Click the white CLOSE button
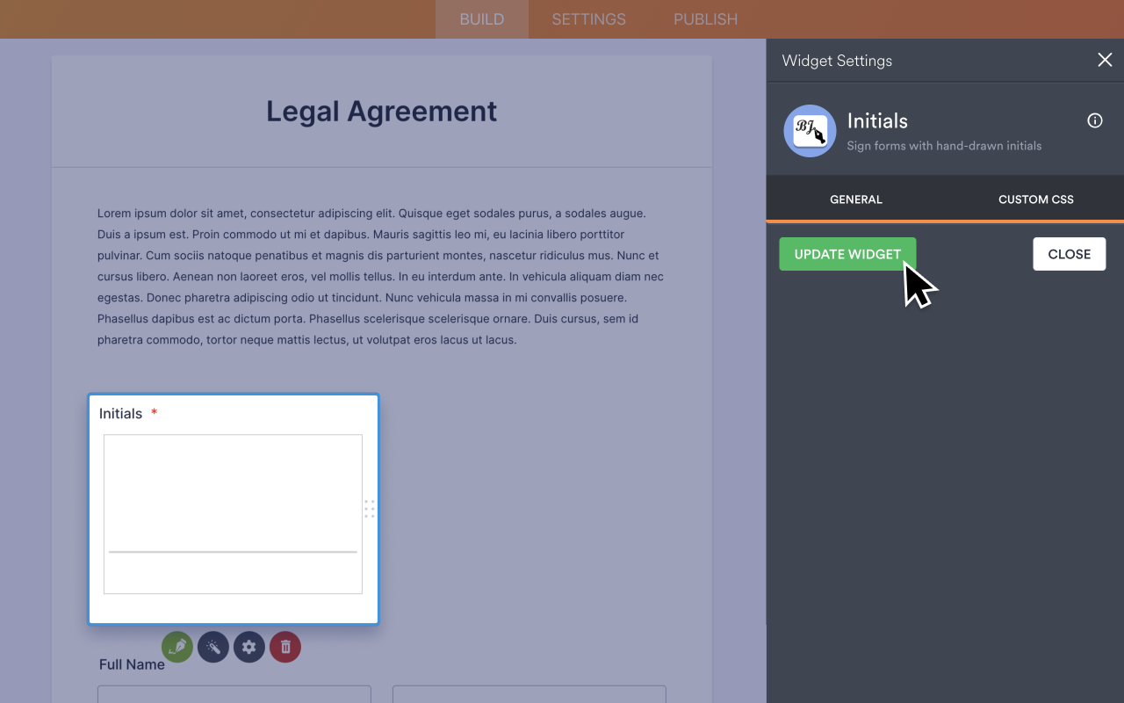The width and height of the screenshot is (1124, 703). (x=1069, y=254)
